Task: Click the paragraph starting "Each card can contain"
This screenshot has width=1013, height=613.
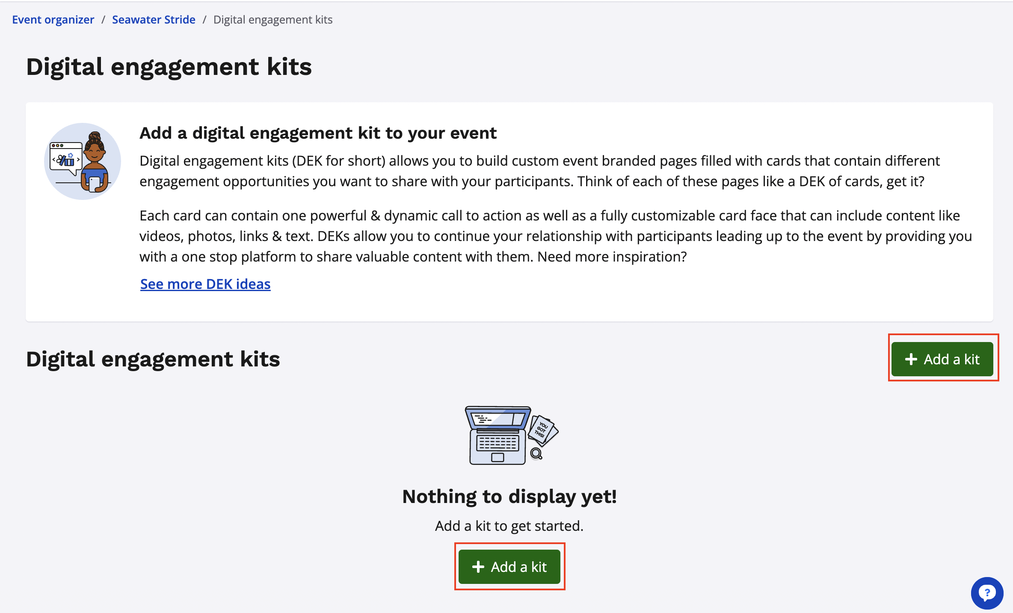Action: pyautogui.click(x=556, y=236)
